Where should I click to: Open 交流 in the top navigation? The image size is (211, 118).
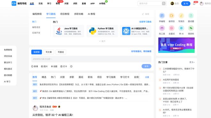(x=41, y=4)
